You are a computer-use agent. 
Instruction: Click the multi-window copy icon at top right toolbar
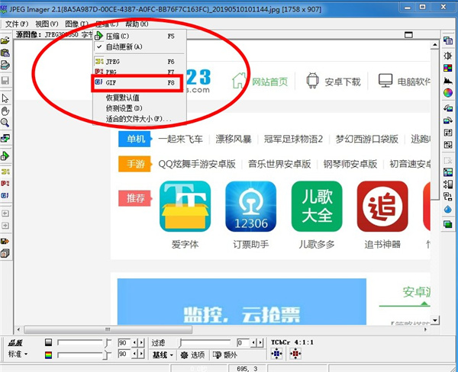[x=448, y=40]
